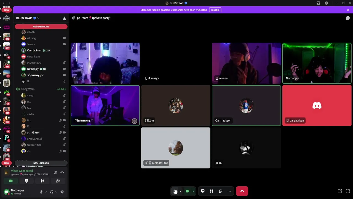Click the hang up button in call controls

click(242, 191)
